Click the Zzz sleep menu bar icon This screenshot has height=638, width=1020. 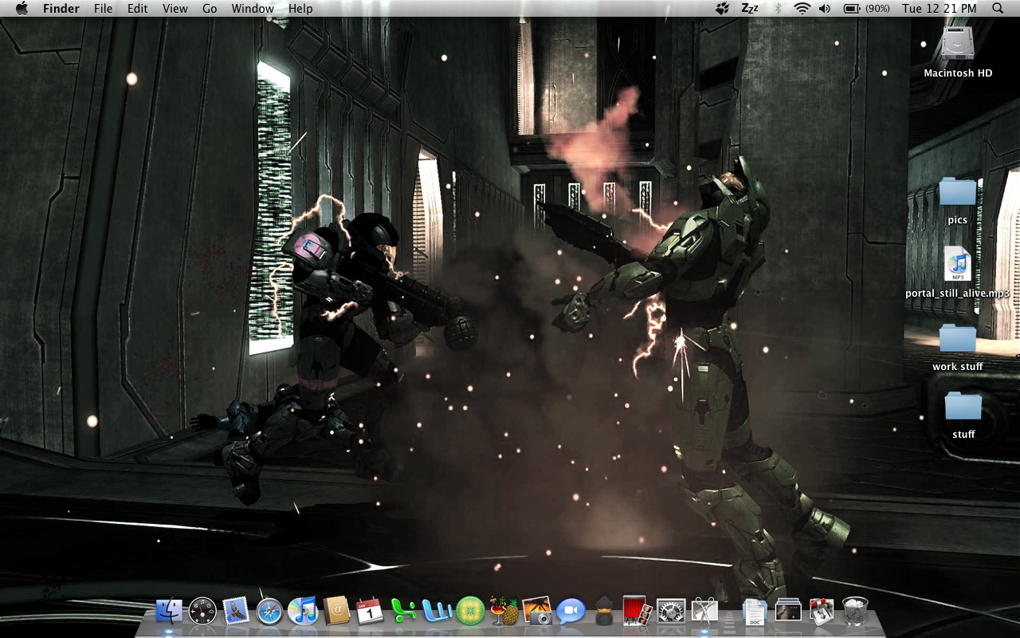click(x=750, y=8)
